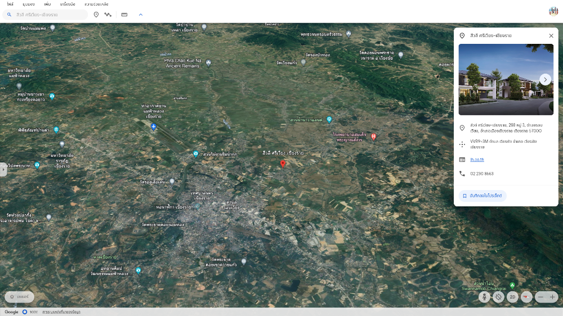
Task: Zoom in with the plus button
Action: click(552, 297)
